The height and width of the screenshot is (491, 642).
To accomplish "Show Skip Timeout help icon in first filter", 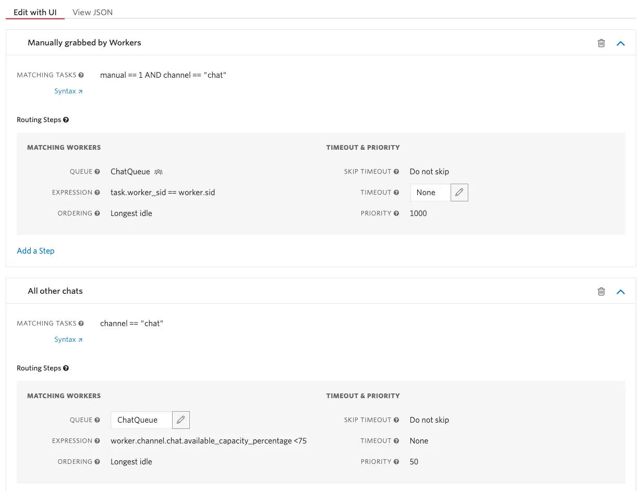I will (x=396, y=172).
